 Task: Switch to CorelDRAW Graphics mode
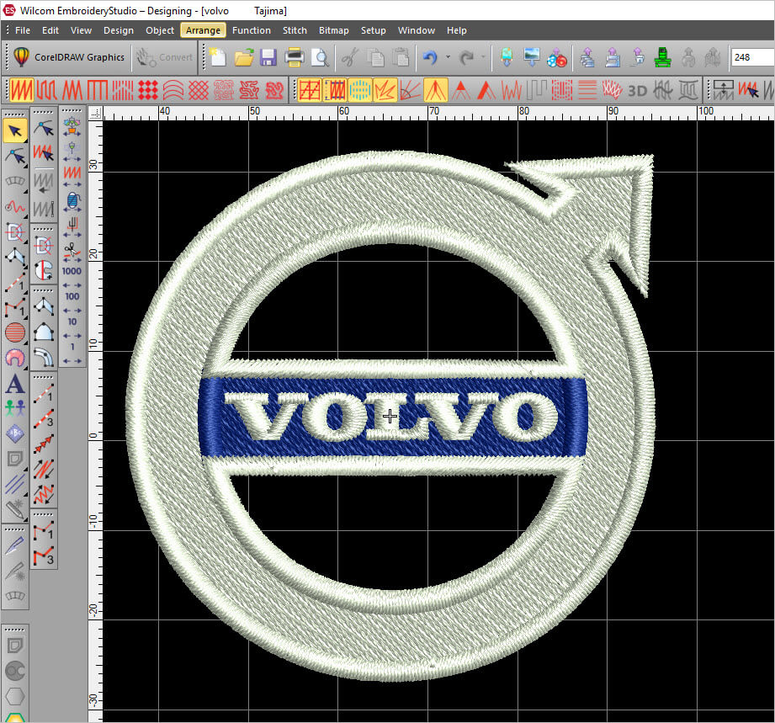coord(69,57)
